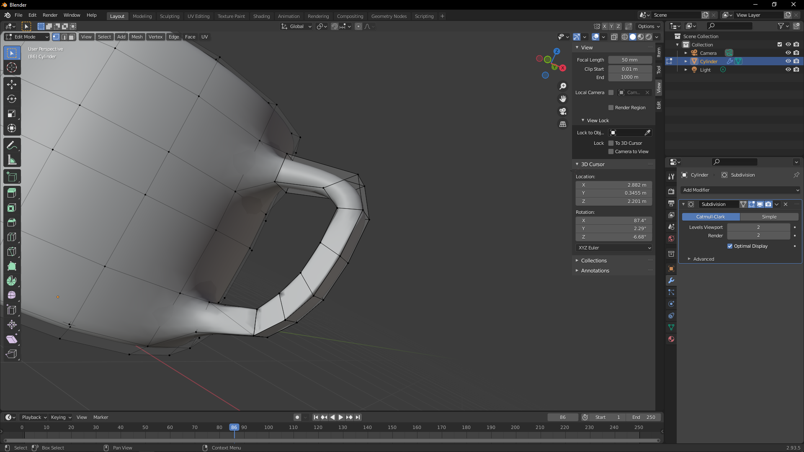
Task: Switch to the Sculpting workspace tab
Action: tap(169, 16)
